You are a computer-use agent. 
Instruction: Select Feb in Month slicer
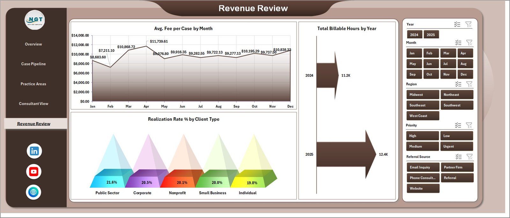click(x=431, y=53)
